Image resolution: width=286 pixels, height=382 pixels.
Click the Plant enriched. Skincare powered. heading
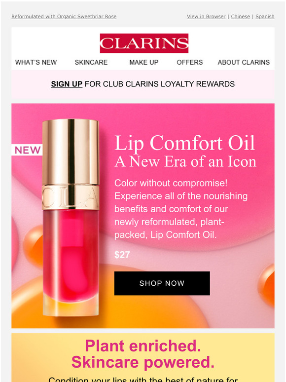coord(143,354)
